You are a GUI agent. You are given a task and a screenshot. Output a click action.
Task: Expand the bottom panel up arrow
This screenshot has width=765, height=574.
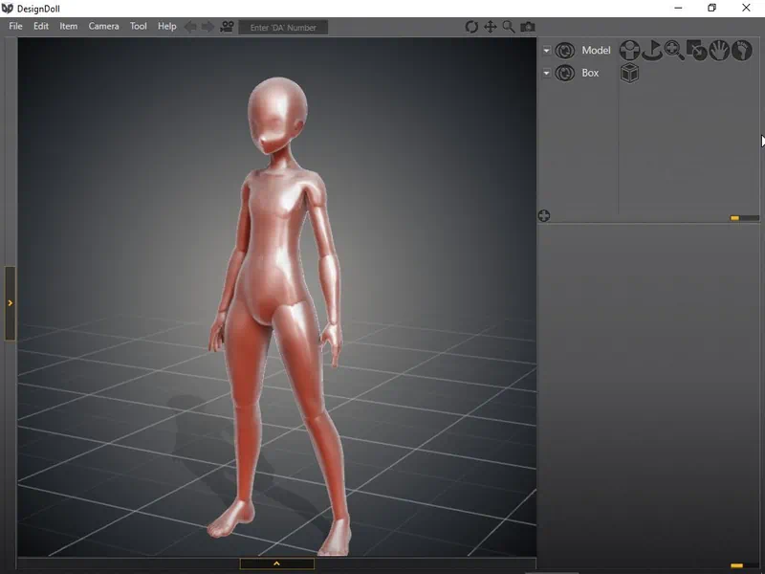point(276,563)
